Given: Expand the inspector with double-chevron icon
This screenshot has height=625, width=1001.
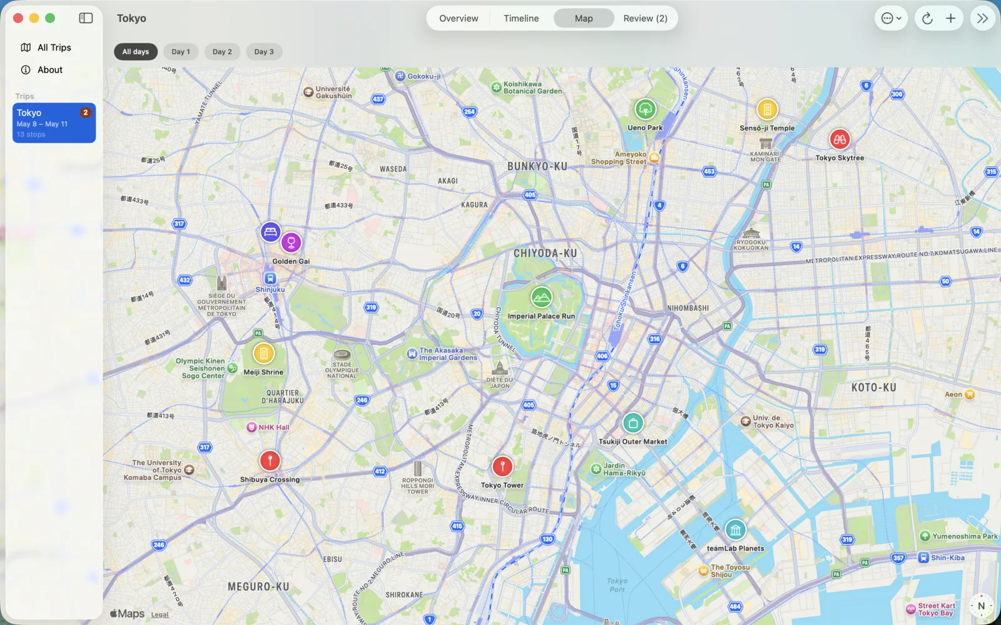Looking at the screenshot, I should [982, 18].
